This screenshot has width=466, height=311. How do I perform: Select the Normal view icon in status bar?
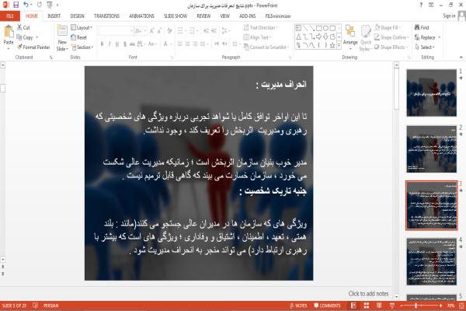point(353,306)
